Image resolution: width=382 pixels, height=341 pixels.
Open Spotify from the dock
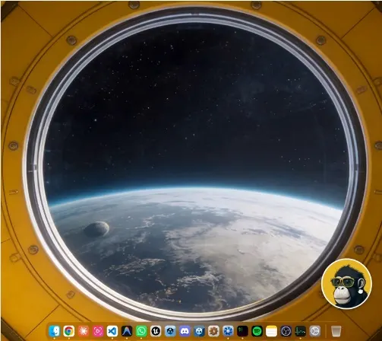click(x=257, y=331)
